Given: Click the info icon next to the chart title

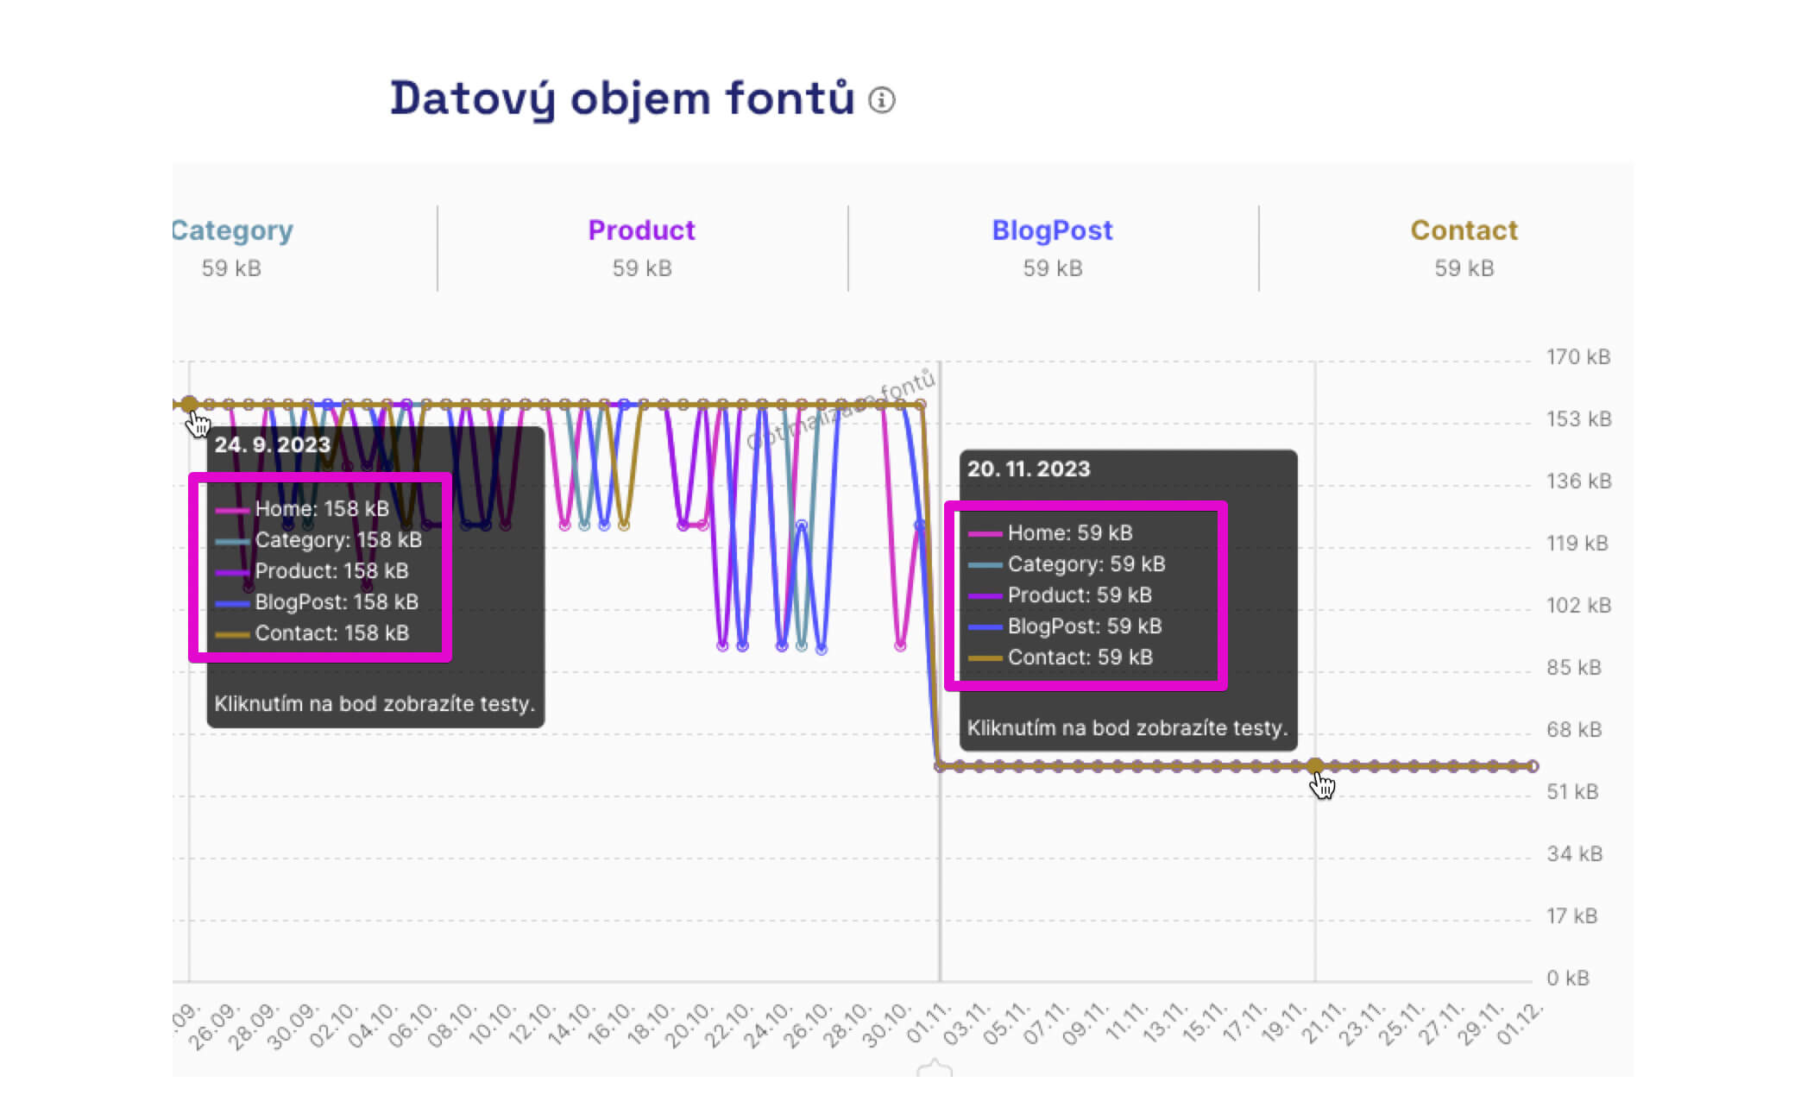Looking at the screenshot, I should coord(881,101).
